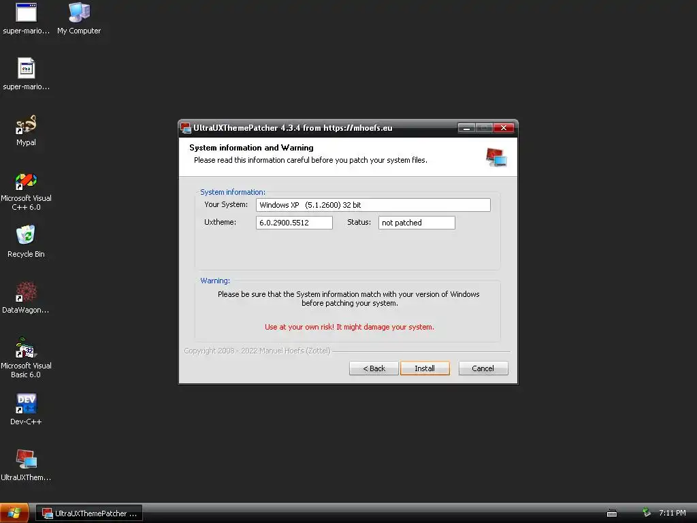Click the 'Uxtheme:' label
The image size is (697, 523).
pos(220,223)
